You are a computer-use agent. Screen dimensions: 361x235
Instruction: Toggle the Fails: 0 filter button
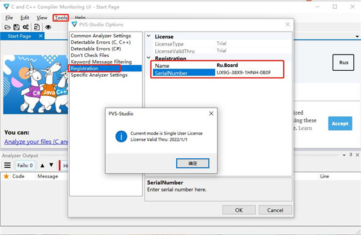coord(25,165)
